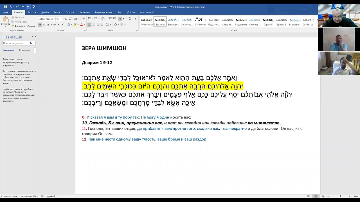
Task: Toggle Bold formatting (Ж)
Action: click(40, 25)
